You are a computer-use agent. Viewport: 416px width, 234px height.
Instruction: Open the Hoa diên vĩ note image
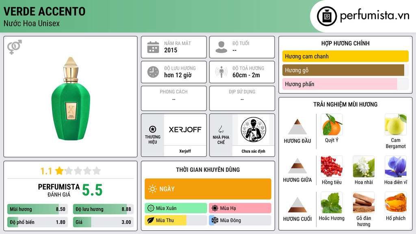396,166
